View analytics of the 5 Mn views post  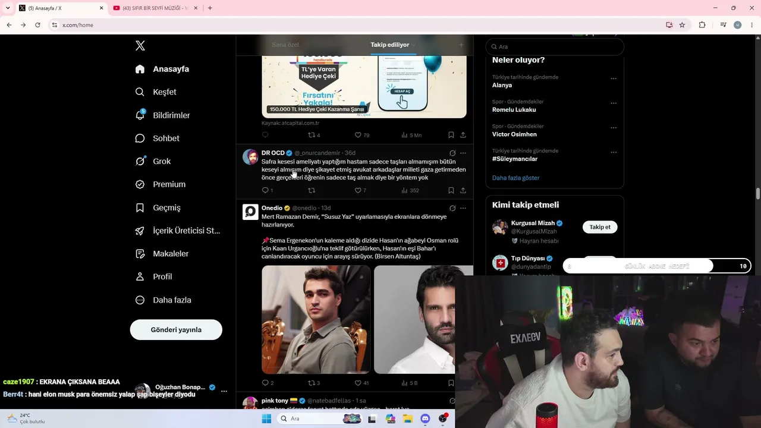pyautogui.click(x=411, y=135)
